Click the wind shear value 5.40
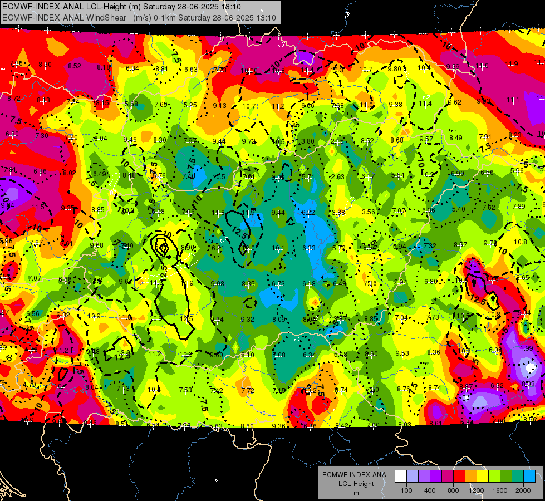Image resolution: width=545 pixels, height=501 pixels. point(459,209)
